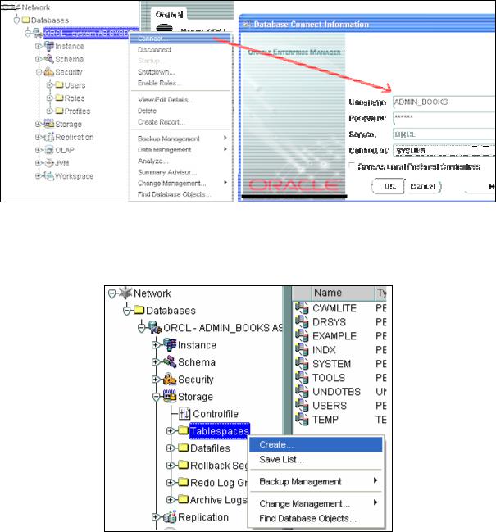Choose Create Report menu entry
This screenshot has width=496, height=532.
click(x=181, y=122)
